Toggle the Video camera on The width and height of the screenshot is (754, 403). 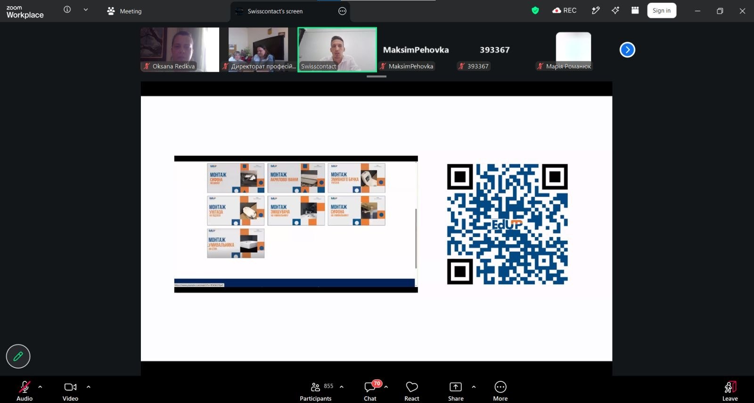pyautogui.click(x=70, y=391)
